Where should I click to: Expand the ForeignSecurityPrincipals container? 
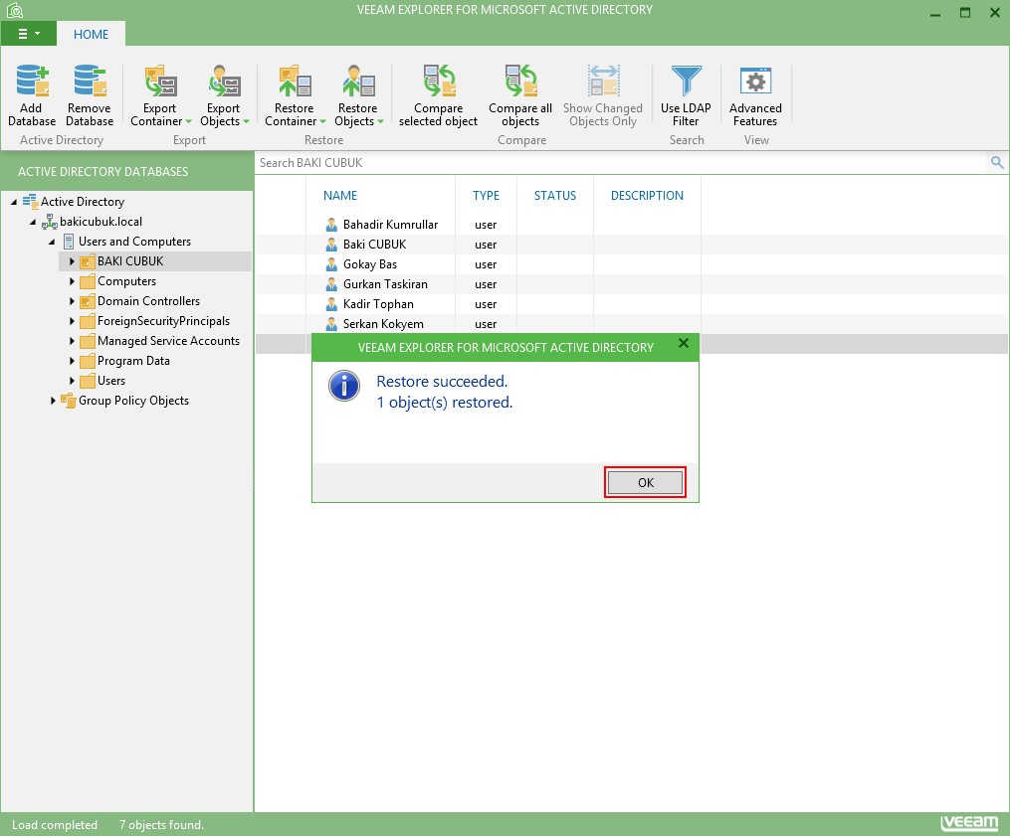(x=72, y=321)
